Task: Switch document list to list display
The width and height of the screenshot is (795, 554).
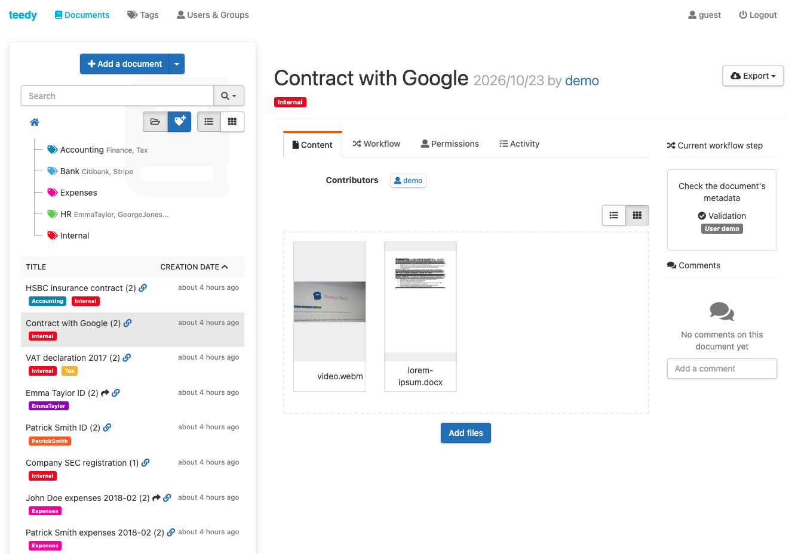Action: [x=209, y=122]
